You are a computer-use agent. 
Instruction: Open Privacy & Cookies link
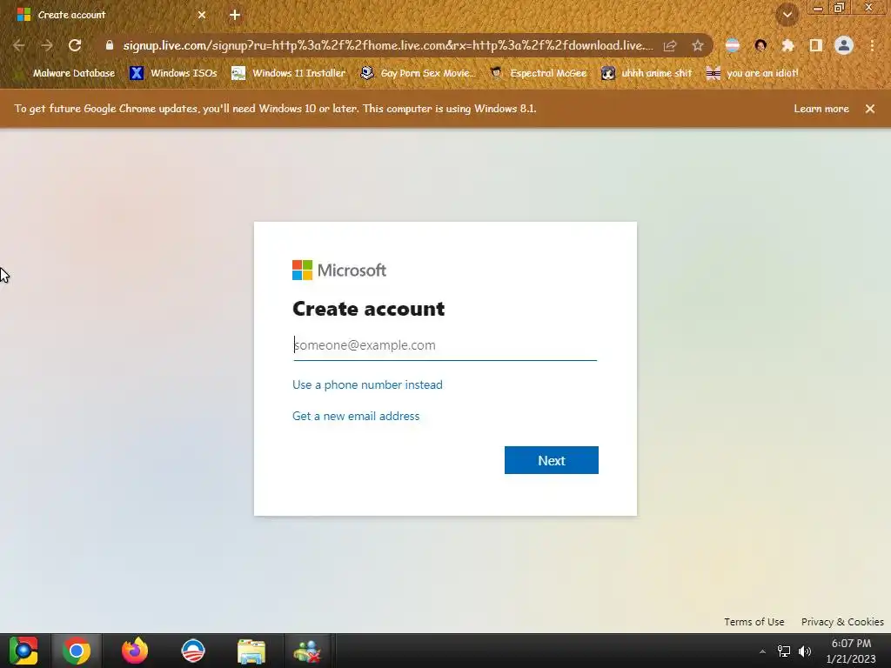(x=842, y=621)
